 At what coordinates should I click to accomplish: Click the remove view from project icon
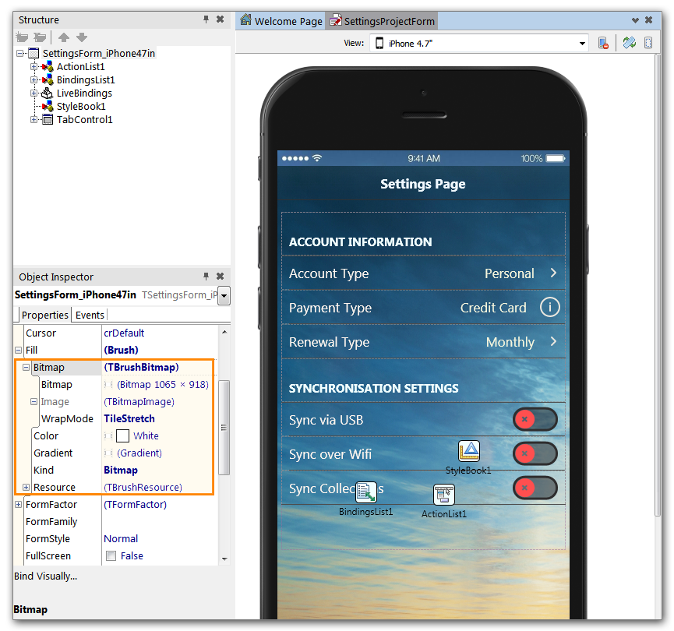[x=605, y=43]
